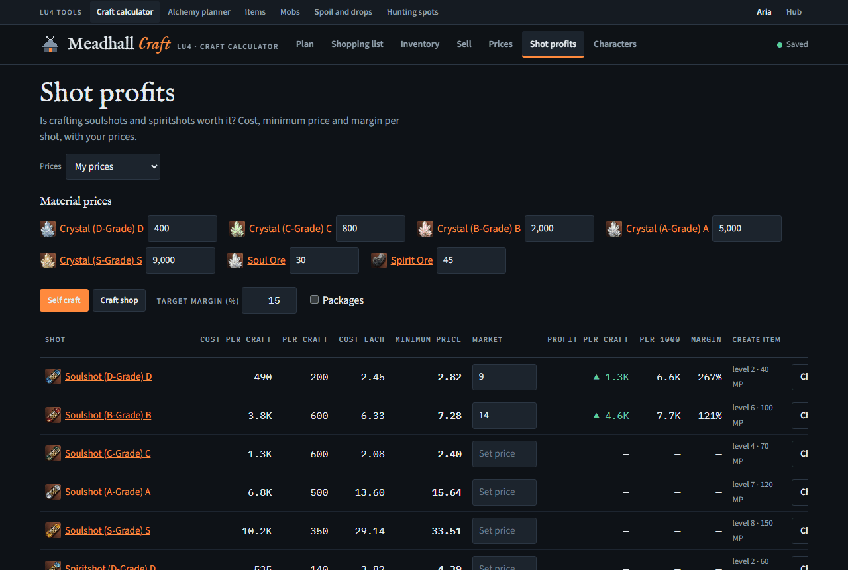Open the Plan tab
The width and height of the screenshot is (848, 570).
[305, 44]
